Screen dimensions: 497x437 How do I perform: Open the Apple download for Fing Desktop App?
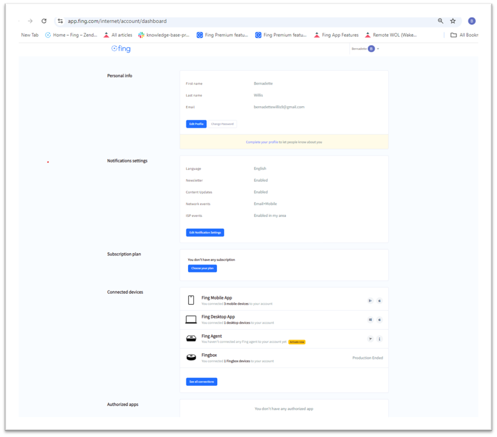379,319
